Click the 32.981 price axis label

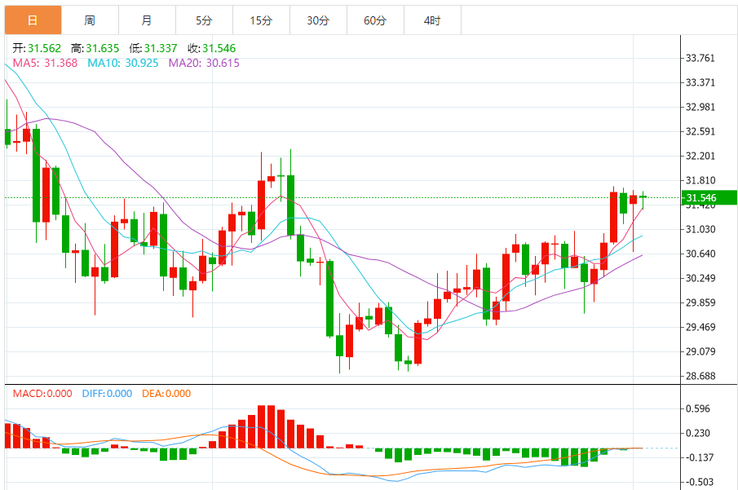coord(700,108)
